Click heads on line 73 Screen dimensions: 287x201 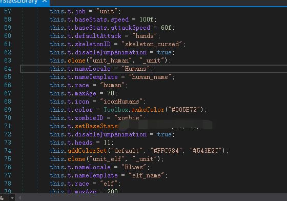coord(84,143)
